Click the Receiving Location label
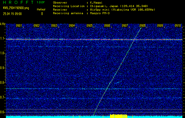 [69, 6]
